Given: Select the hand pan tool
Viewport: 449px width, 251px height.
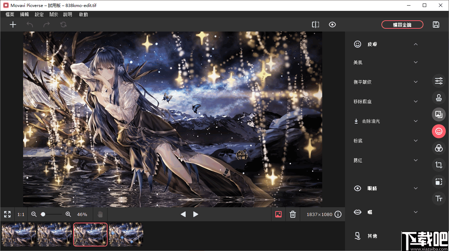Looking at the screenshot, I should click(x=100, y=214).
